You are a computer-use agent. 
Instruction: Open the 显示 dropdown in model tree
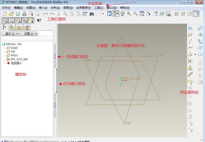[10, 34]
